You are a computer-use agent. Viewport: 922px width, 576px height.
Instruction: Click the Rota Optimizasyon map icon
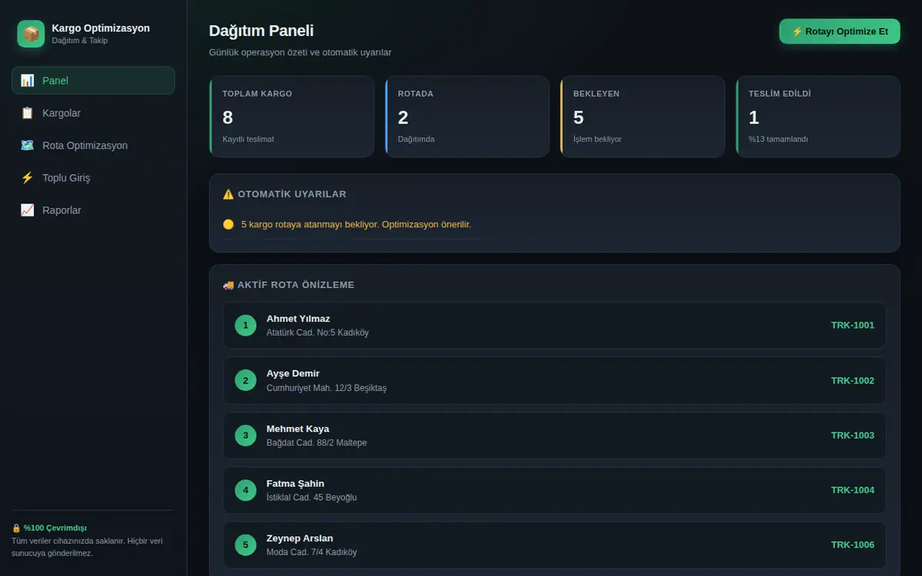pos(27,145)
